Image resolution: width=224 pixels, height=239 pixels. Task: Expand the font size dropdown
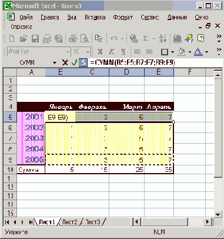pos(88,52)
